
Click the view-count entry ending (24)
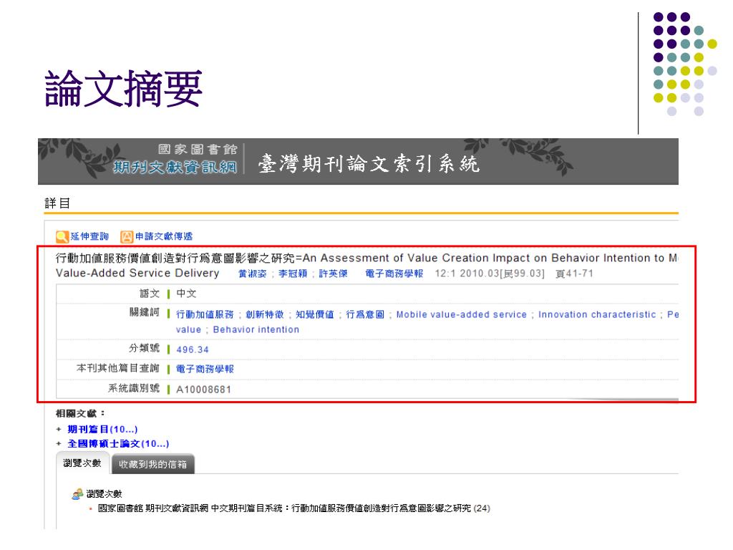[294, 508]
